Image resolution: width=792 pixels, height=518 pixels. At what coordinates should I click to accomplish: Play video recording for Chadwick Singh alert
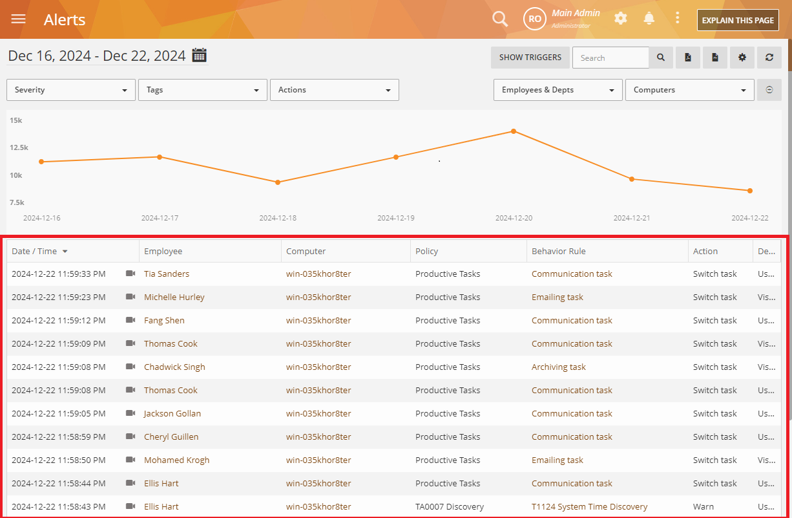pyautogui.click(x=130, y=367)
